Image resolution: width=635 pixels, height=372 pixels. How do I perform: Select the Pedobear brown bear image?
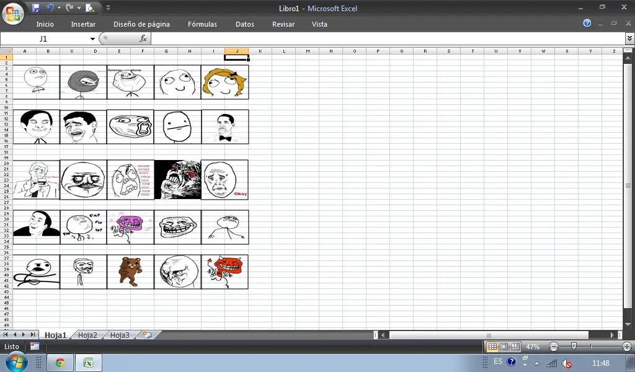(130, 272)
